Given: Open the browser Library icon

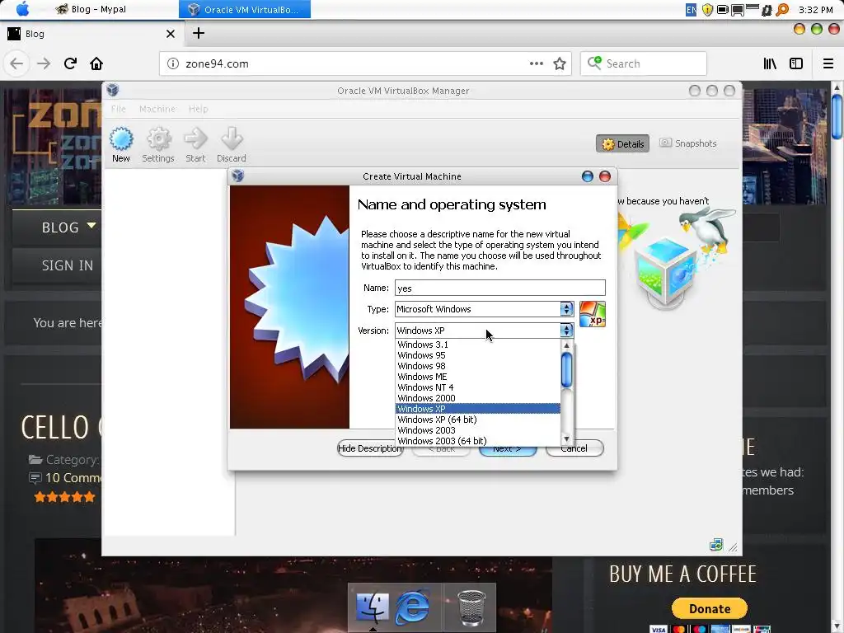Looking at the screenshot, I should [771, 63].
